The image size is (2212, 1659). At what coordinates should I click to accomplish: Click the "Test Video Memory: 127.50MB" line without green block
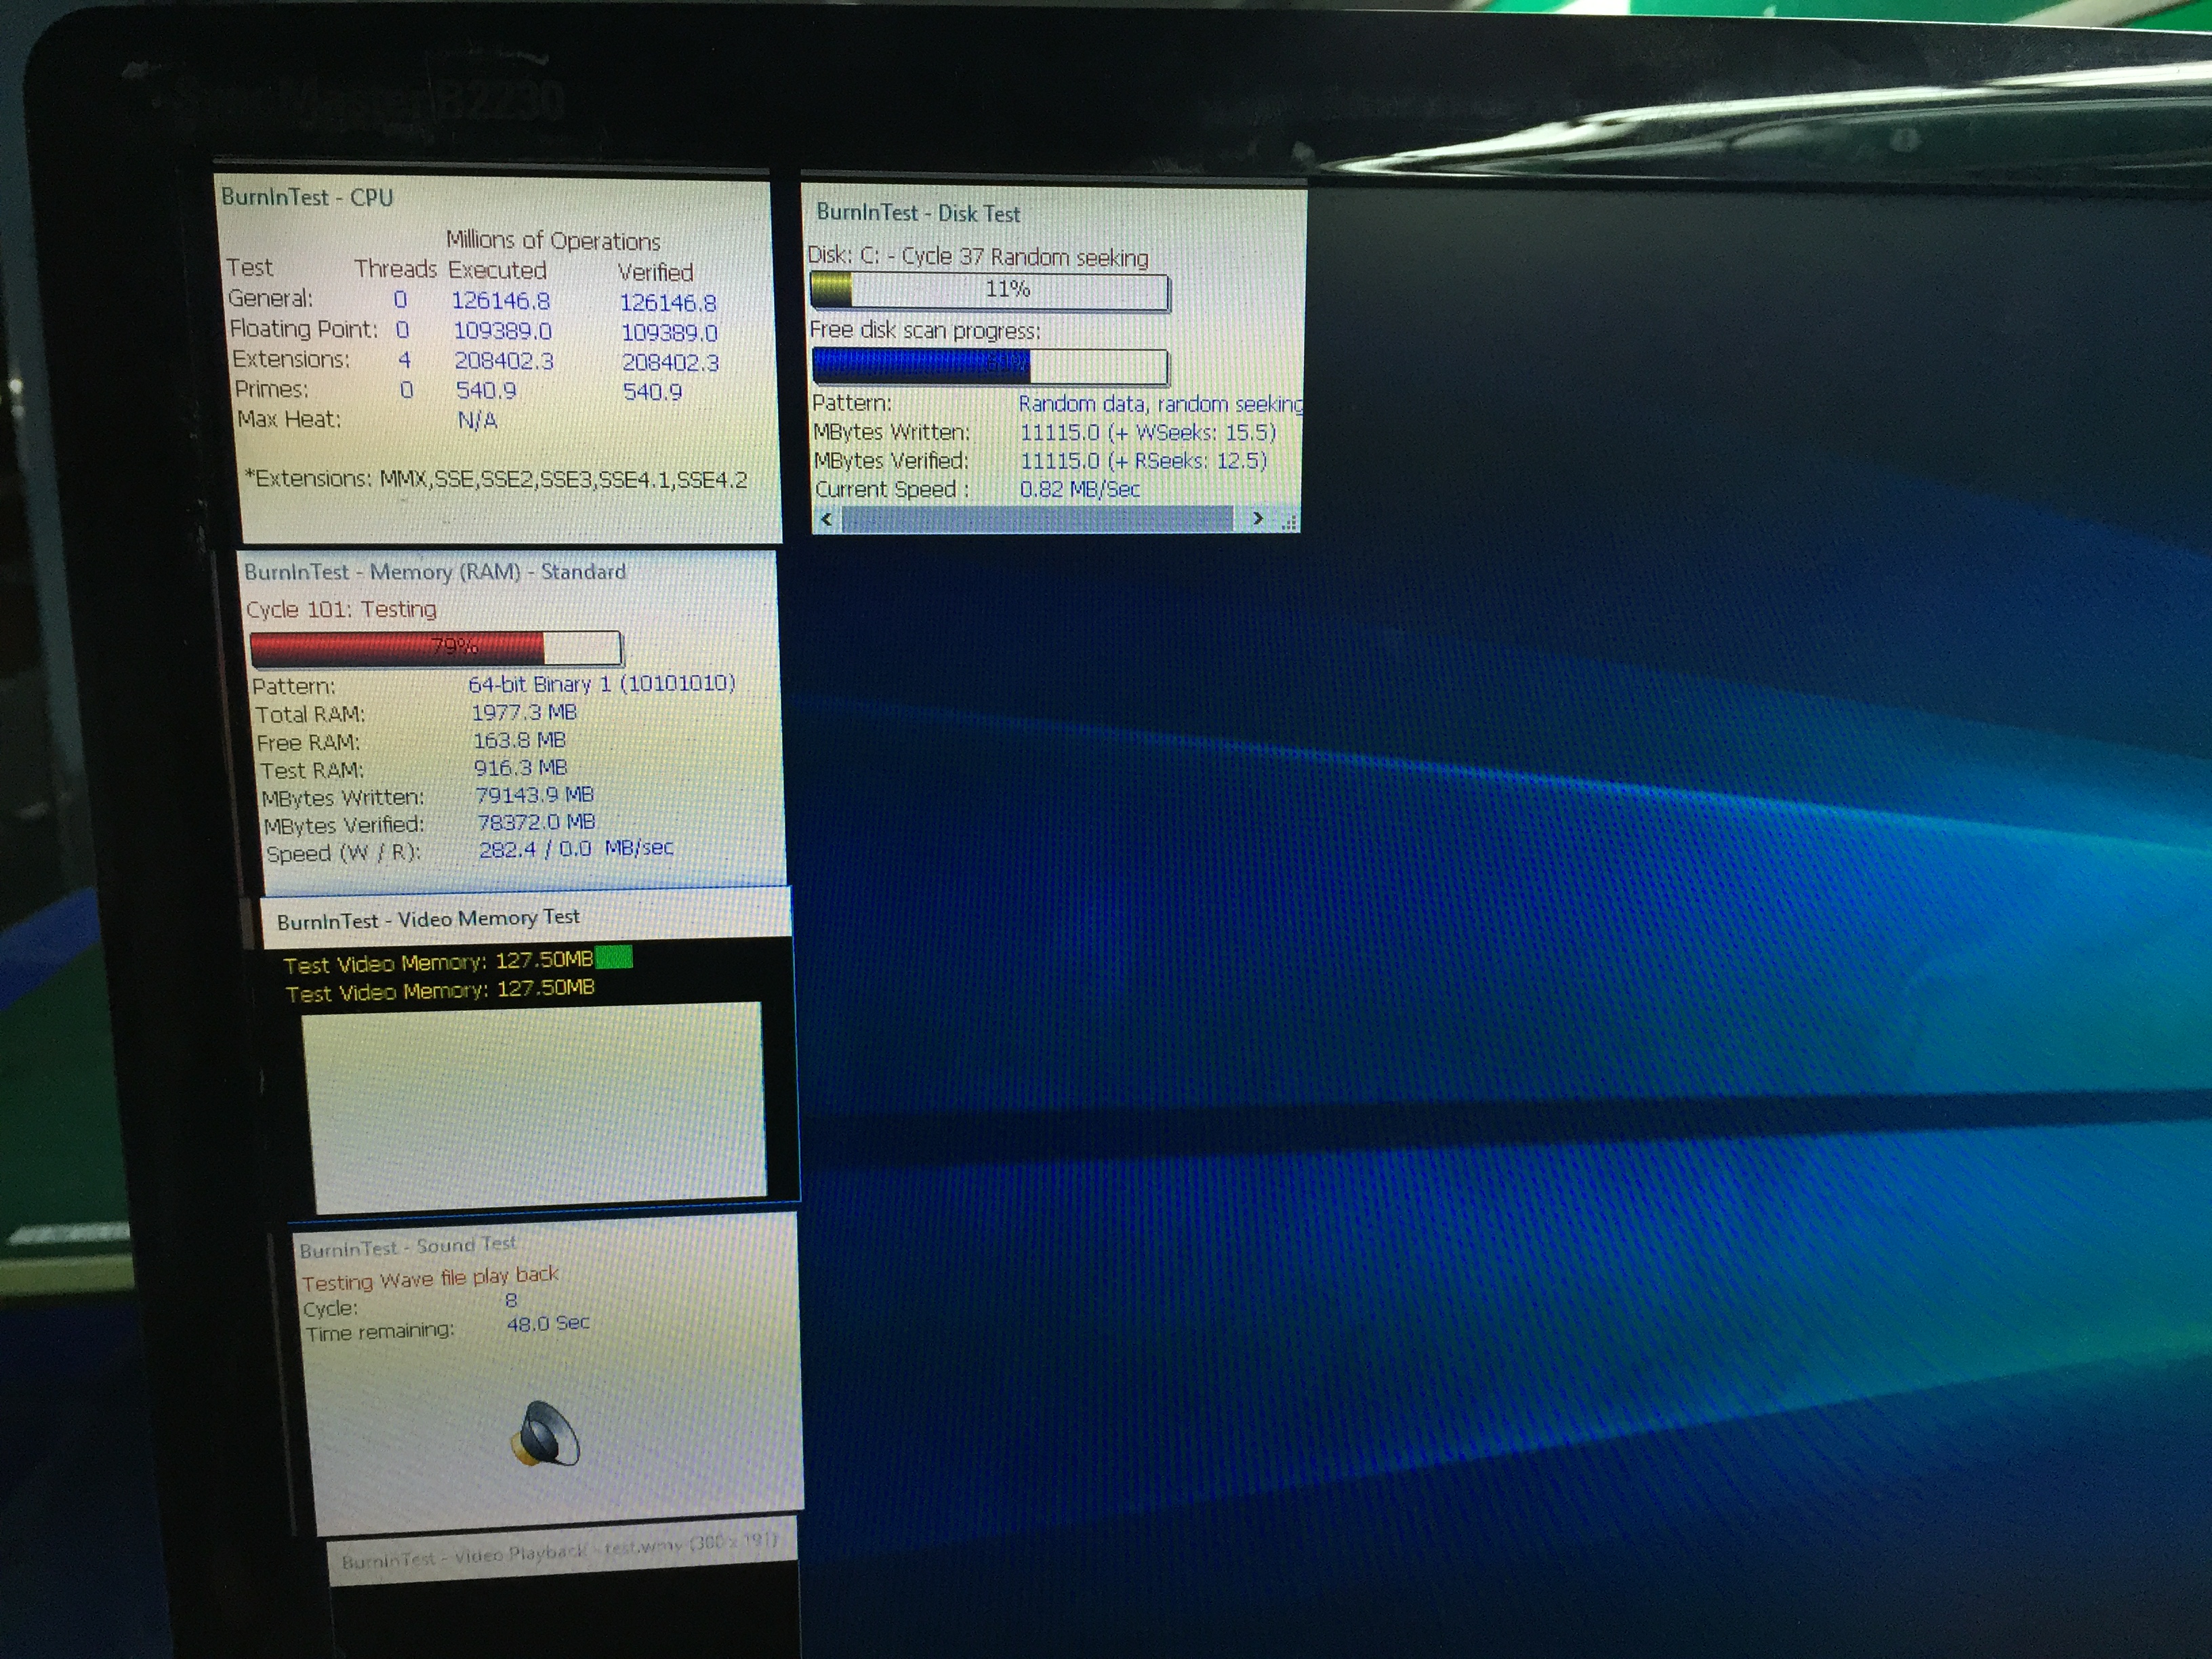pos(440,990)
